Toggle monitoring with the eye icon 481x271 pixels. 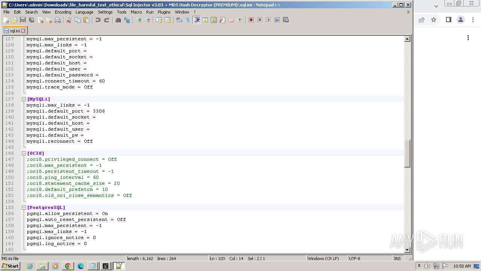[240, 20]
